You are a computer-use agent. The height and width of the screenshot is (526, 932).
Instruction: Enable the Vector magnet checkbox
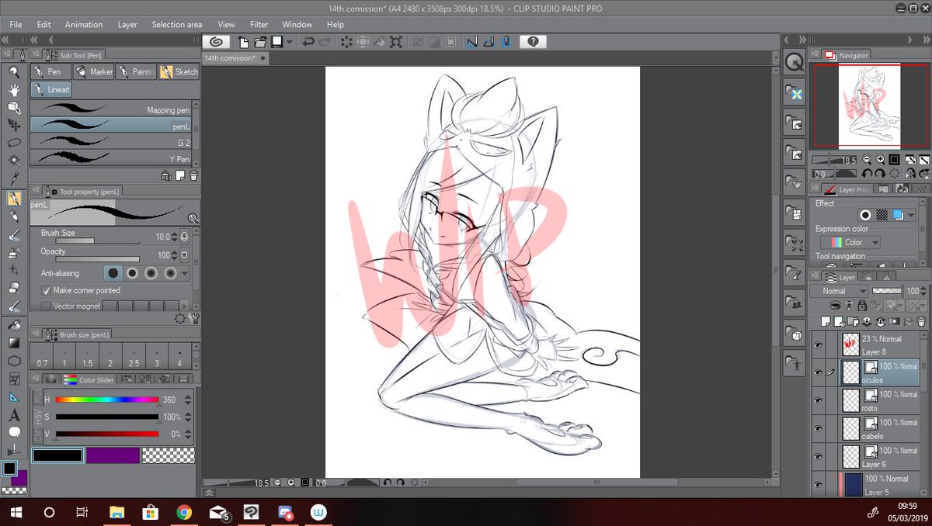46,306
